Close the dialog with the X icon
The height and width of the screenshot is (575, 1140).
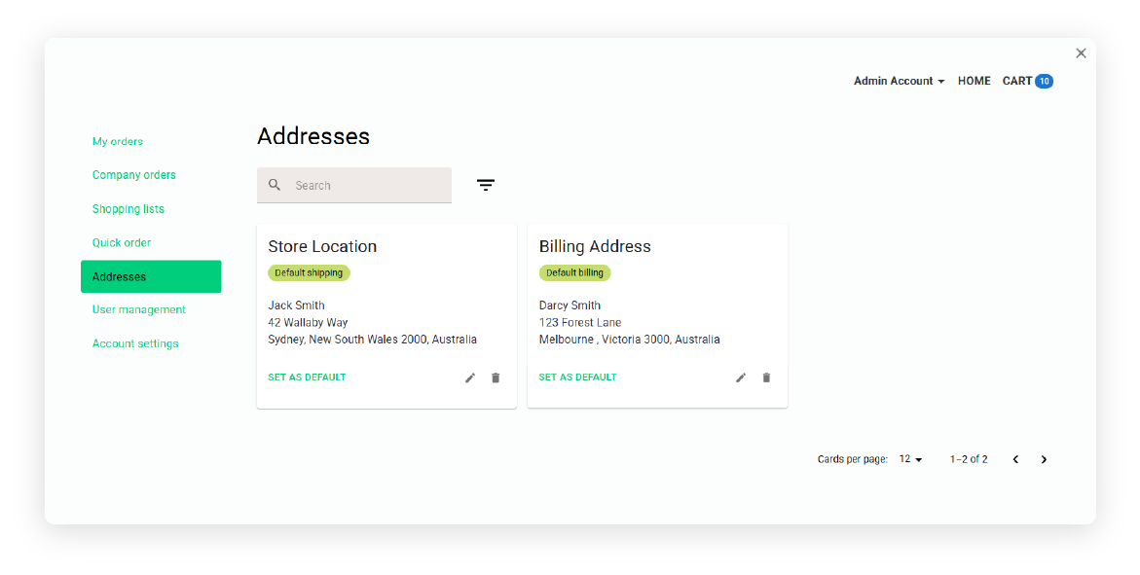tap(1082, 54)
